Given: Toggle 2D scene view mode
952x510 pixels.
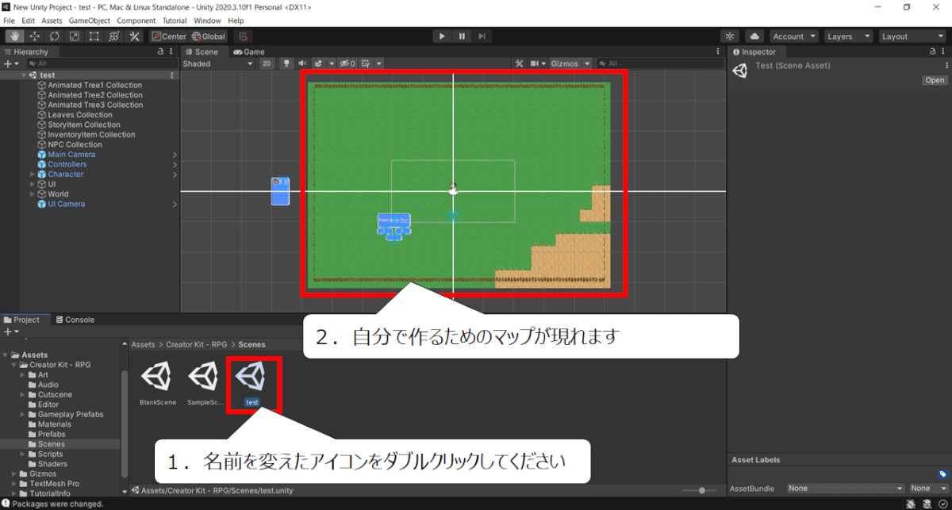Looking at the screenshot, I should point(267,63).
